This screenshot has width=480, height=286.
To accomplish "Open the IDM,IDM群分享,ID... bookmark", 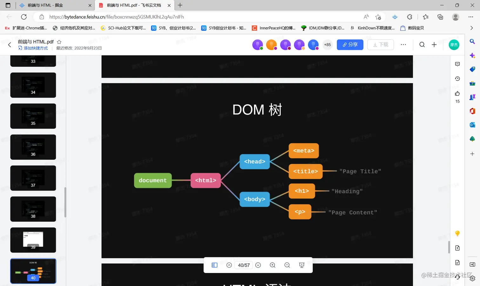I will pyautogui.click(x=323, y=28).
